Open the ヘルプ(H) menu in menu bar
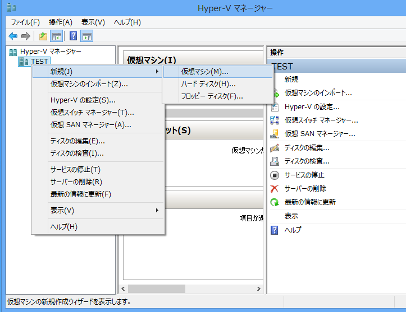The height and width of the screenshot is (312, 406). (x=127, y=22)
